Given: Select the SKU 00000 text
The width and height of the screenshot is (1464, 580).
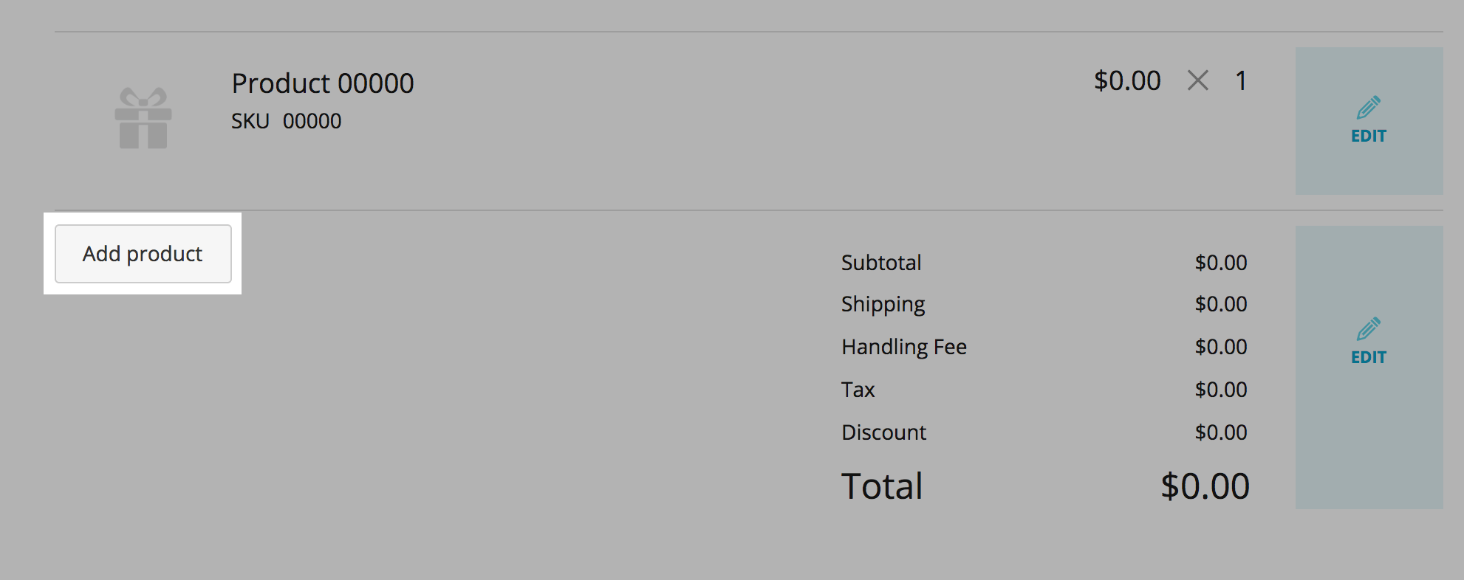Looking at the screenshot, I should tap(286, 121).
